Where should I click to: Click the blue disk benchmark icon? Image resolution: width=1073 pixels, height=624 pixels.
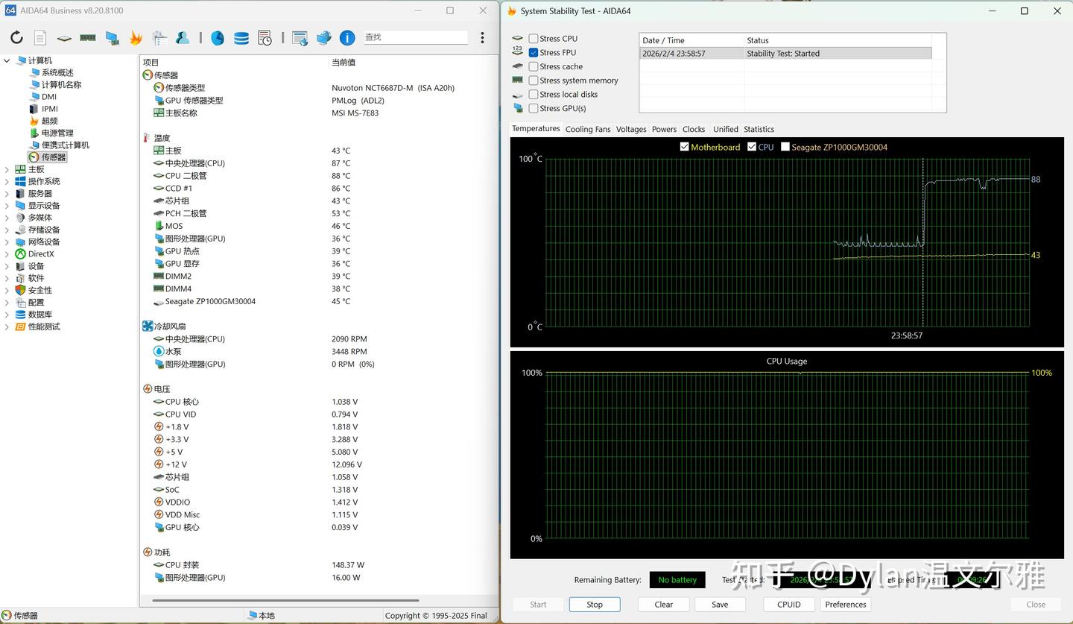(x=218, y=37)
